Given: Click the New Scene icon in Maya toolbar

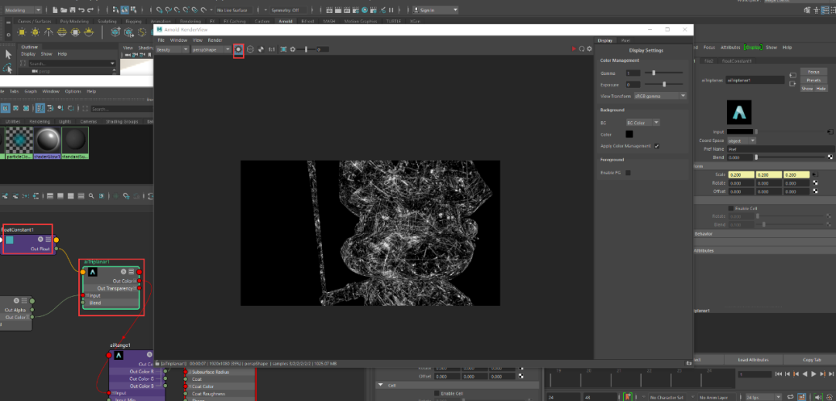Looking at the screenshot, I should pyautogui.click(x=56, y=10).
